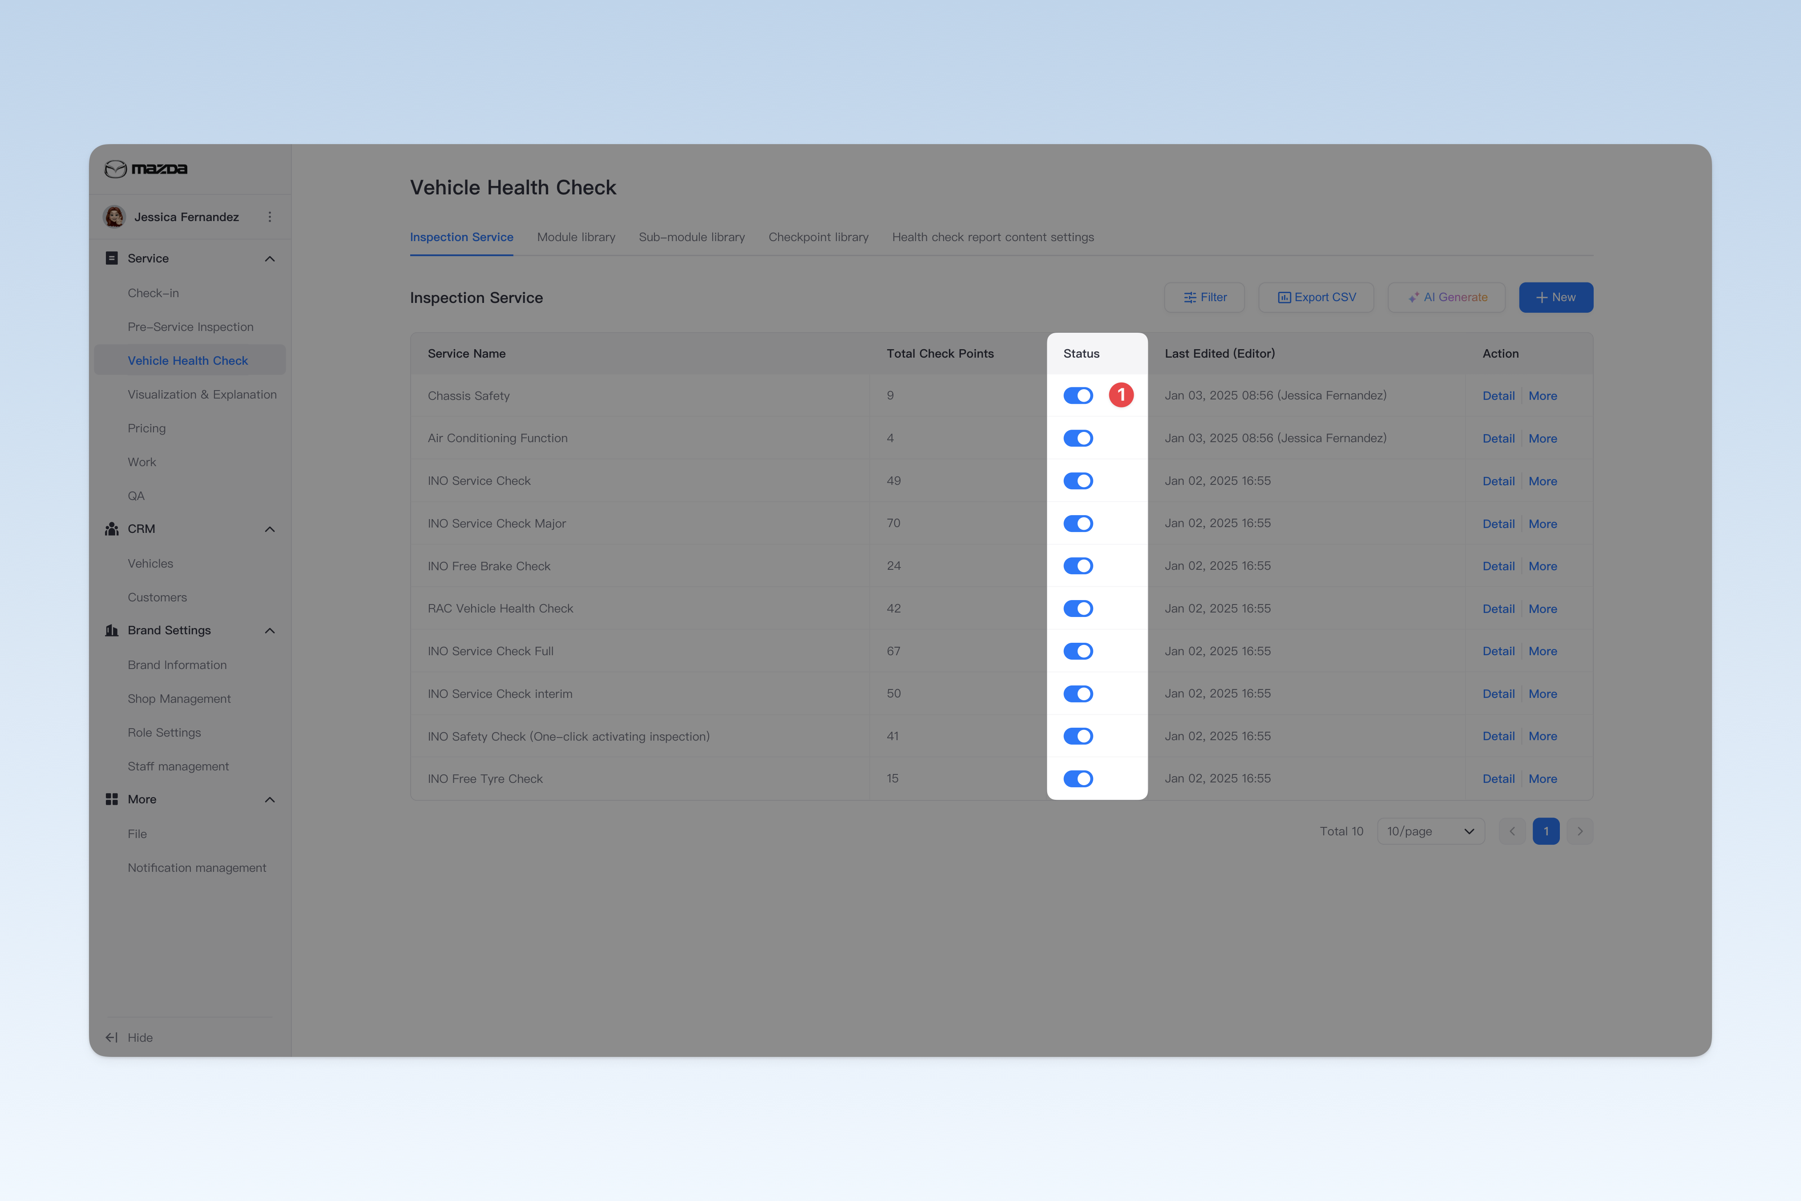Image resolution: width=1801 pixels, height=1201 pixels.
Task: Open Customers under CRM
Action: [x=190, y=597]
